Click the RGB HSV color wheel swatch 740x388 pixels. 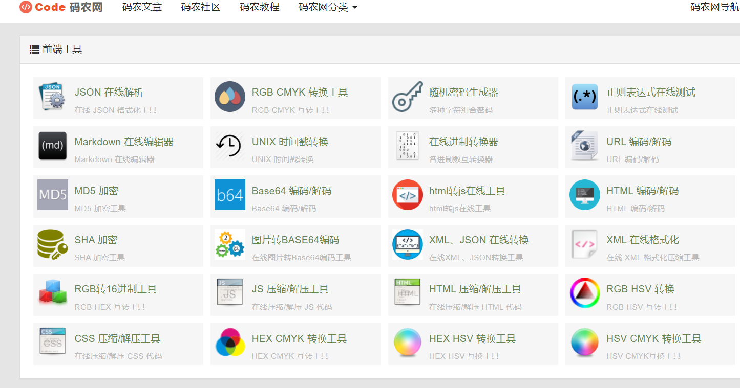coord(584,294)
